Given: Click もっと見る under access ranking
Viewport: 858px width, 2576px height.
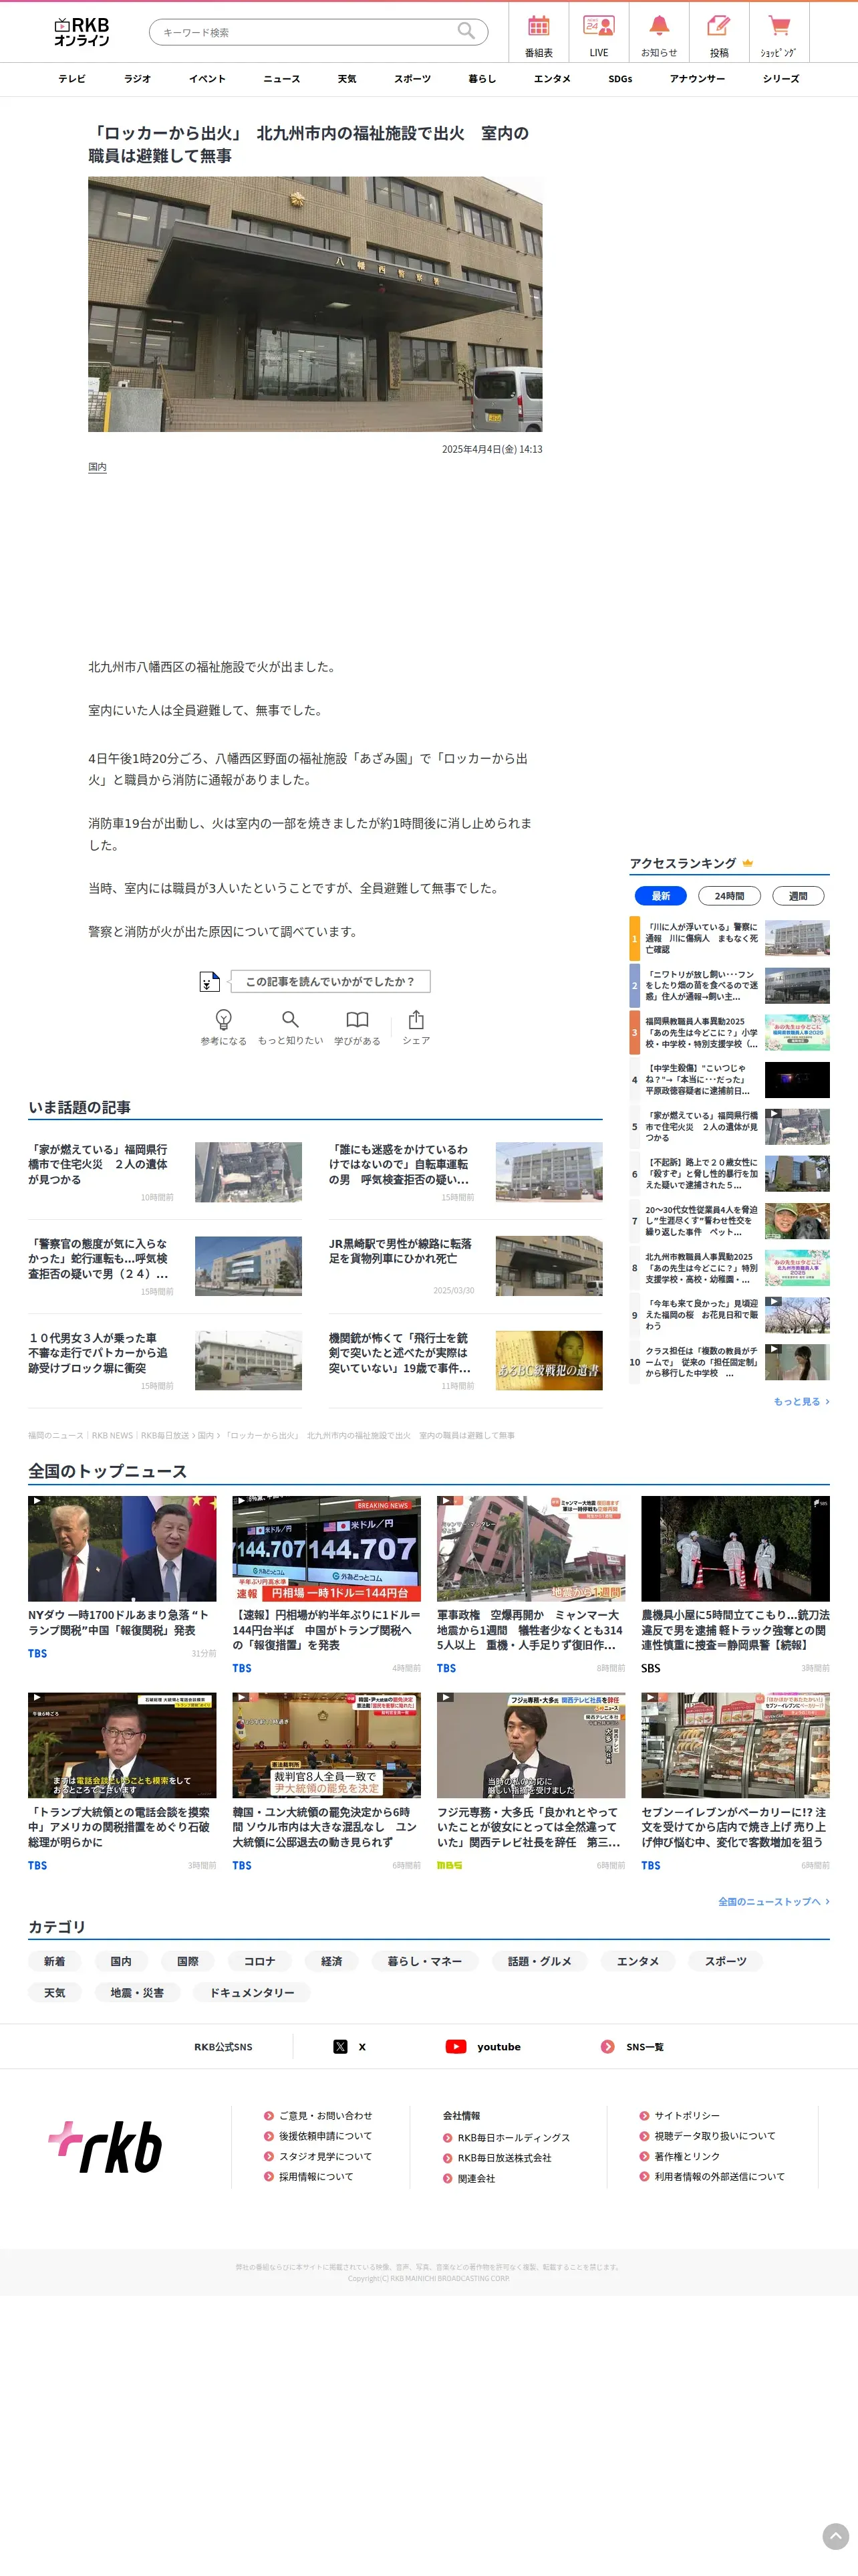Looking at the screenshot, I should (x=801, y=1401).
